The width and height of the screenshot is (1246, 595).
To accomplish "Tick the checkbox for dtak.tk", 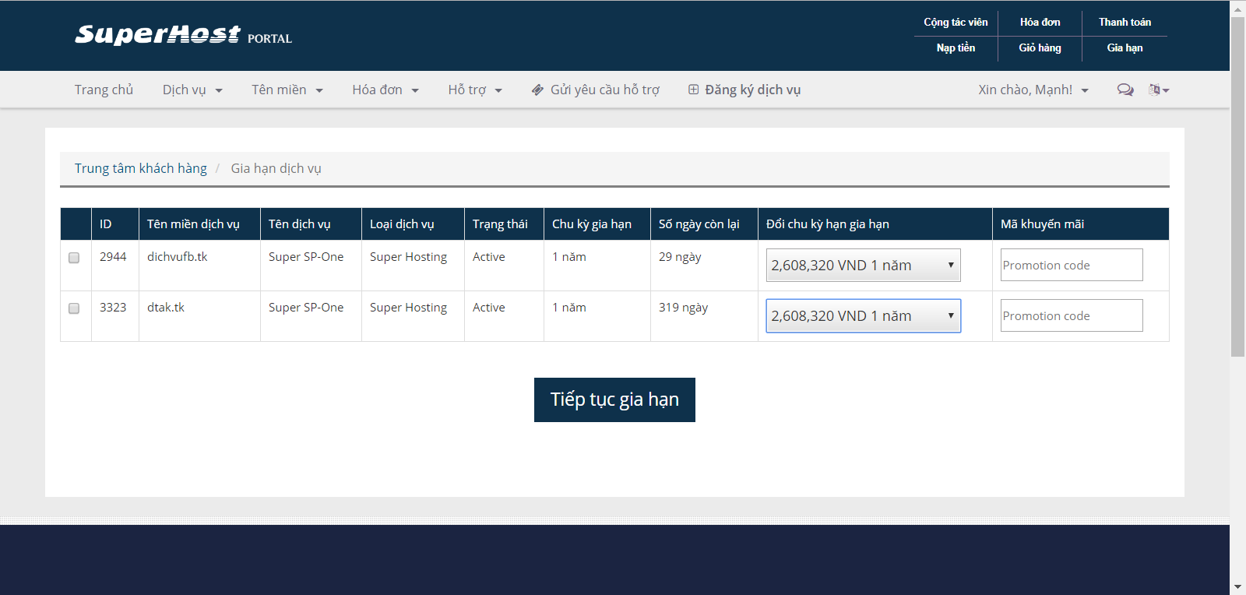I will [x=74, y=308].
